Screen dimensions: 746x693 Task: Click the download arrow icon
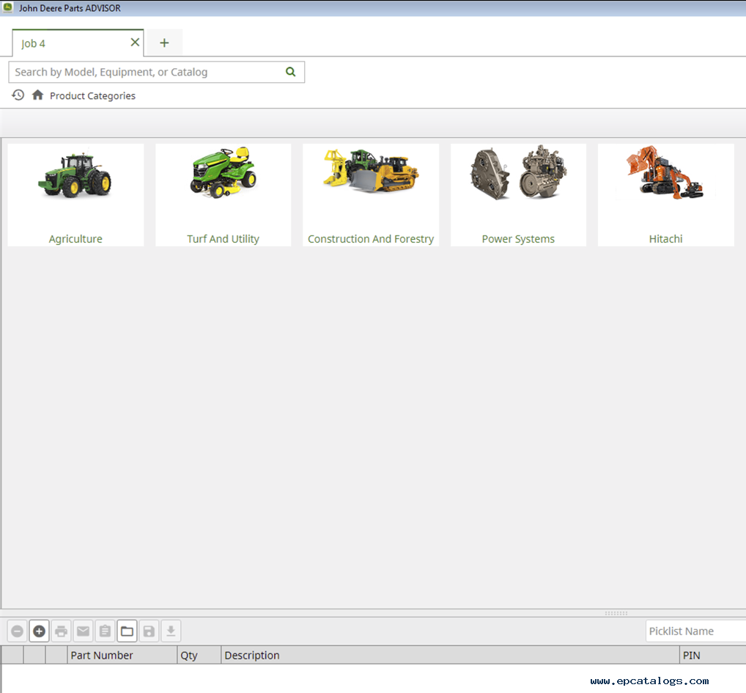tap(171, 631)
